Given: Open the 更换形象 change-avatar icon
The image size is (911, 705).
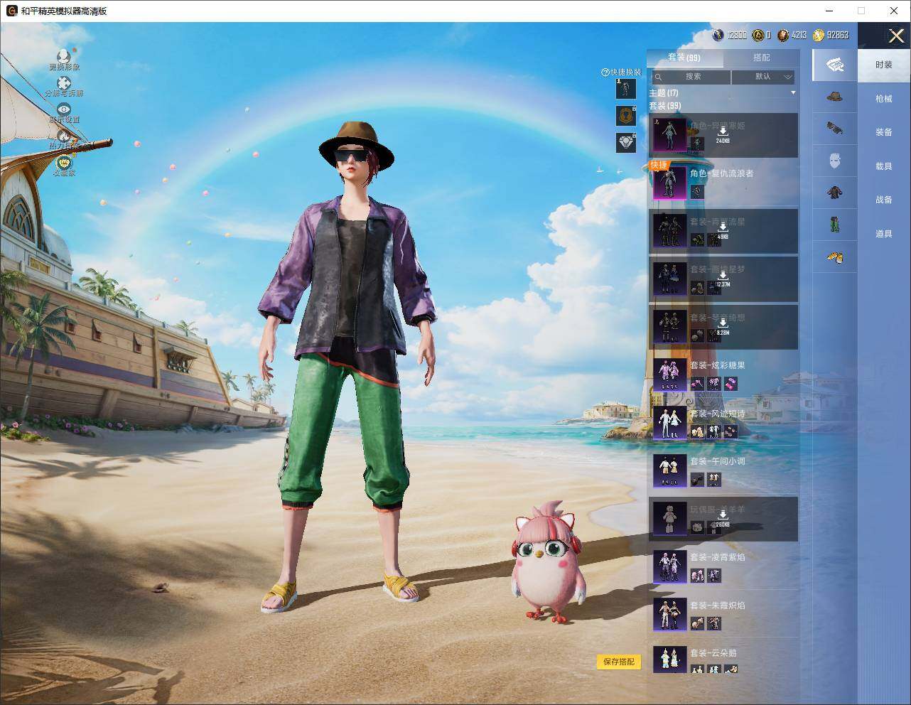Looking at the screenshot, I should [x=64, y=56].
